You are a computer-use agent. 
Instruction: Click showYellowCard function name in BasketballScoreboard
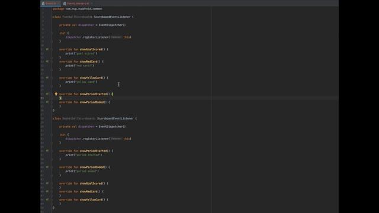pyautogui.click(x=91, y=200)
